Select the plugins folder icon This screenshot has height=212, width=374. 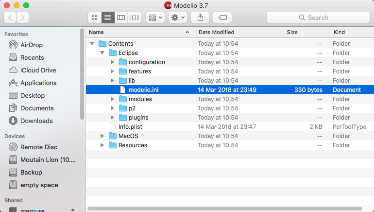pyautogui.click(x=123, y=118)
